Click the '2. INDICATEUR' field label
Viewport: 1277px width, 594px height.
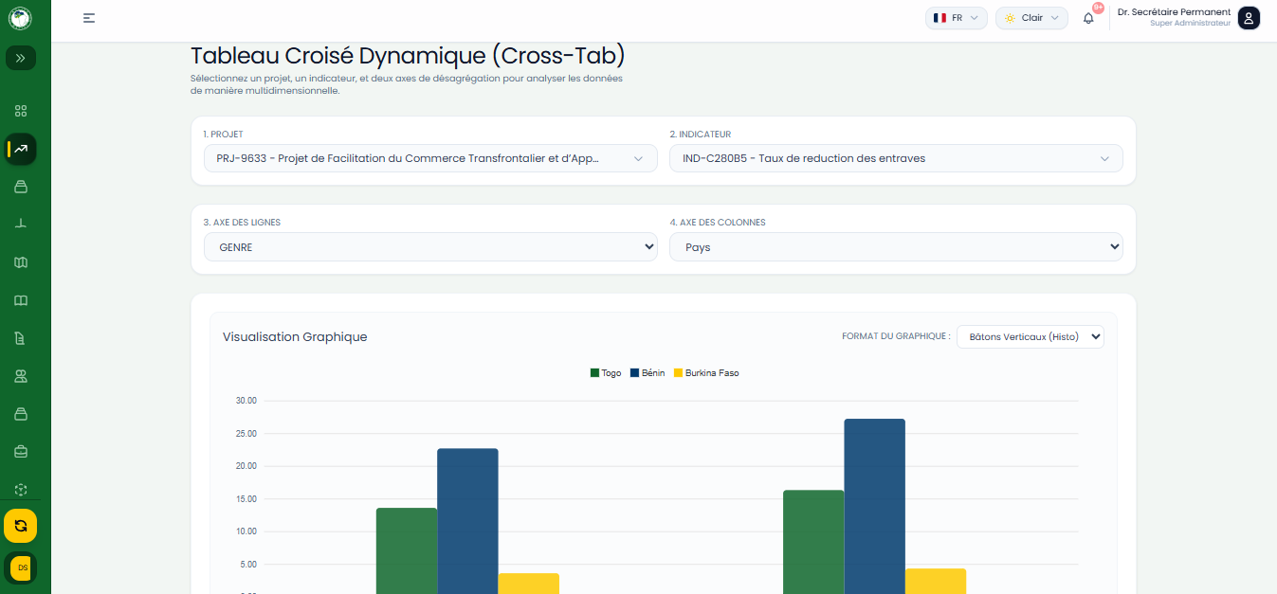tap(700, 135)
